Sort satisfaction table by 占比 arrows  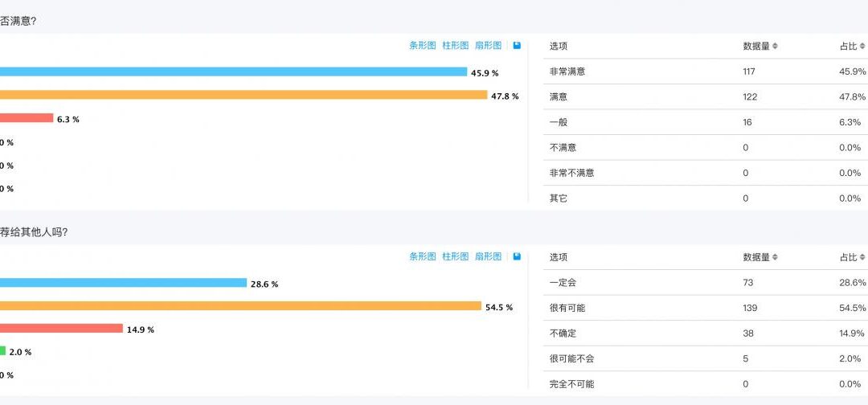pos(862,47)
